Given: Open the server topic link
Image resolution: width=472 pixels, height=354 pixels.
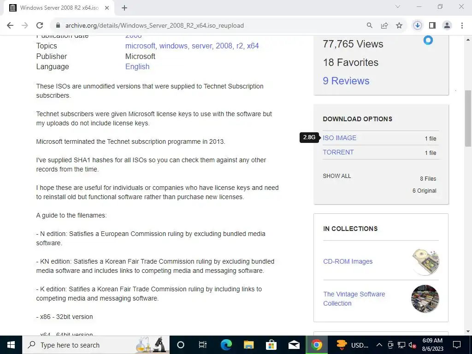Looking at the screenshot, I should (202, 46).
